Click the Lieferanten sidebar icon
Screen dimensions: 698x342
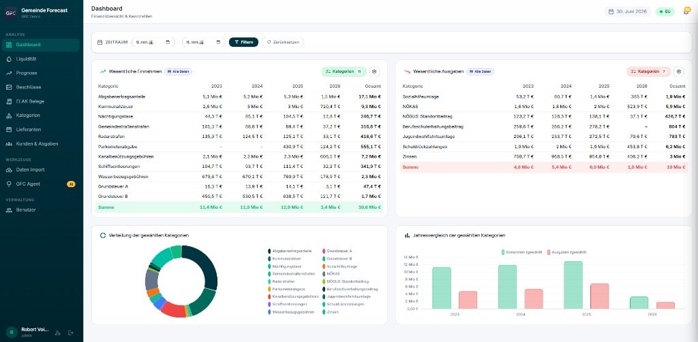9,130
